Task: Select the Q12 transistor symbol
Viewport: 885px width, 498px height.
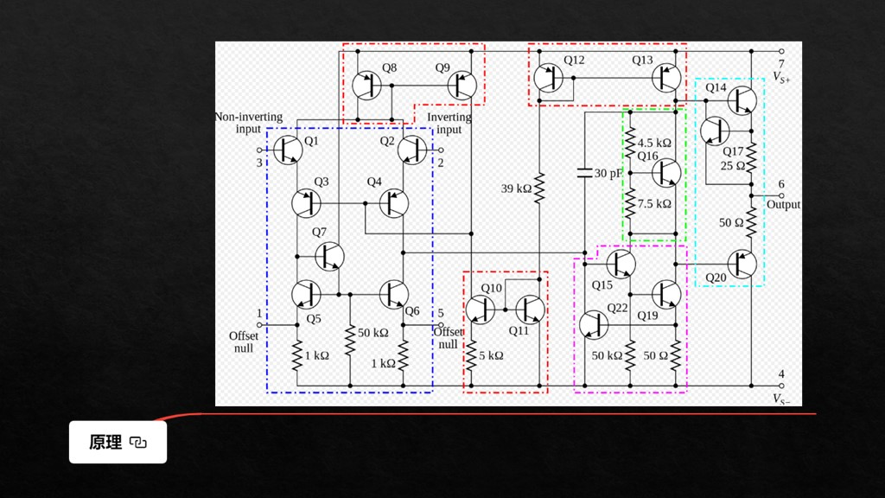Action: tap(548, 78)
